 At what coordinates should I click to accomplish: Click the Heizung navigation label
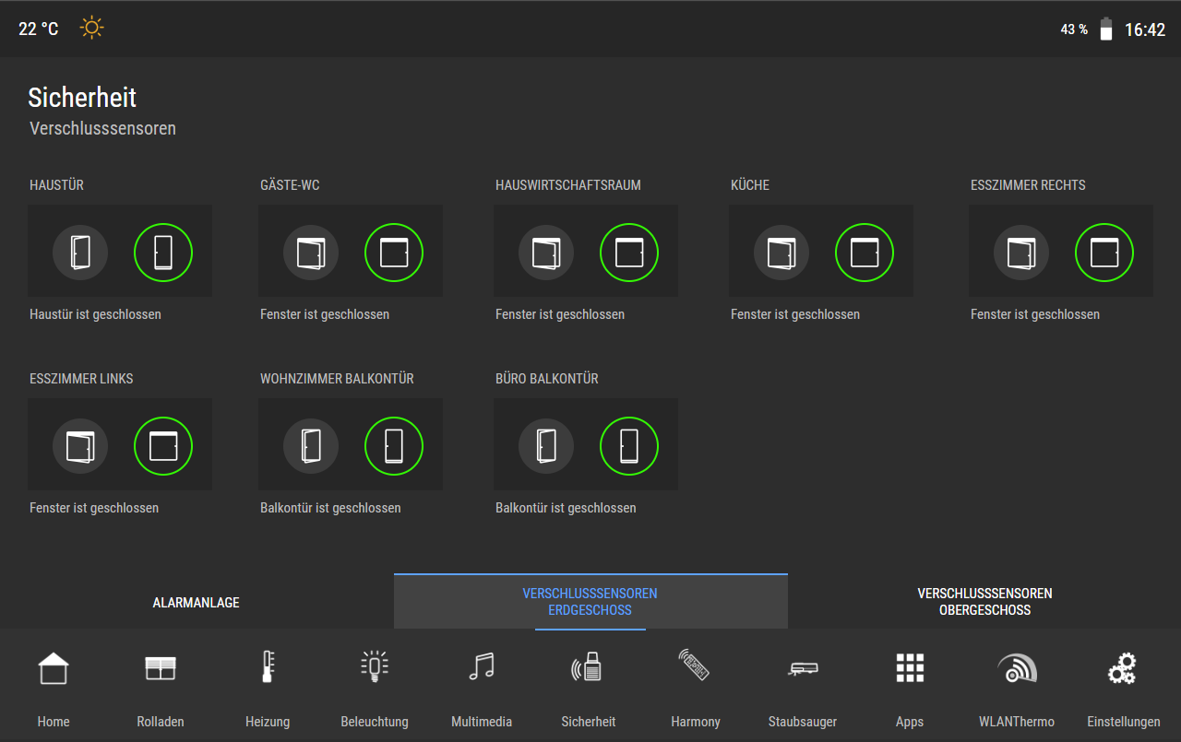(268, 722)
